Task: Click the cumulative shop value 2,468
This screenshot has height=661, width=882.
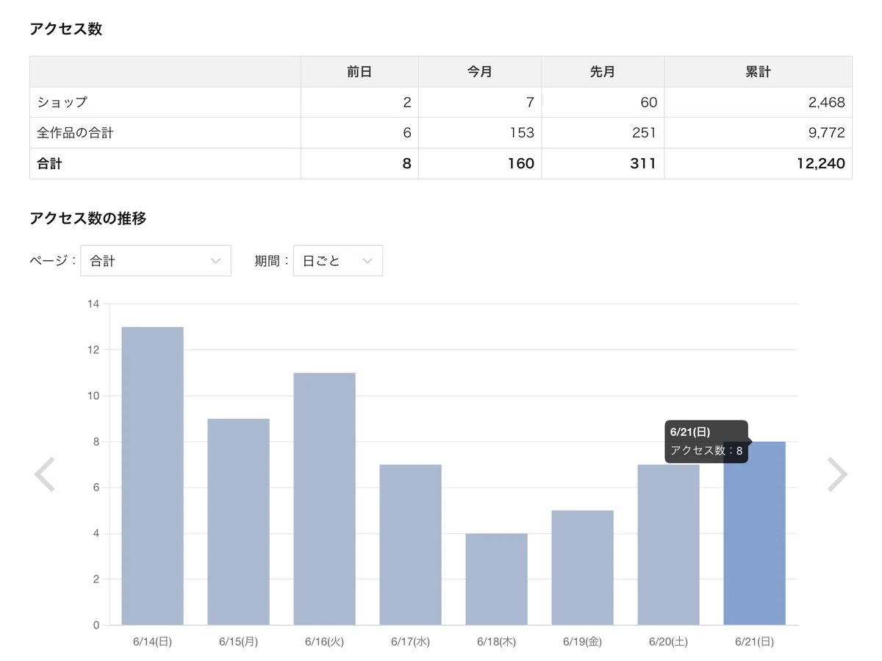Action: (x=826, y=102)
